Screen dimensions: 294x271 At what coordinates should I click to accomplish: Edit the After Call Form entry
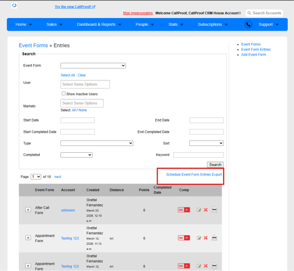click(x=199, y=210)
